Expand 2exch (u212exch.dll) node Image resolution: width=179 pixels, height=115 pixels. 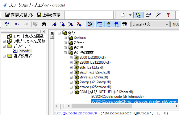[71, 72]
